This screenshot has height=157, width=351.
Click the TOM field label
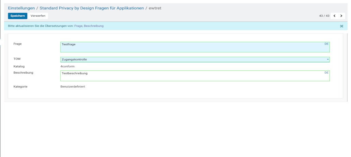point(17,59)
